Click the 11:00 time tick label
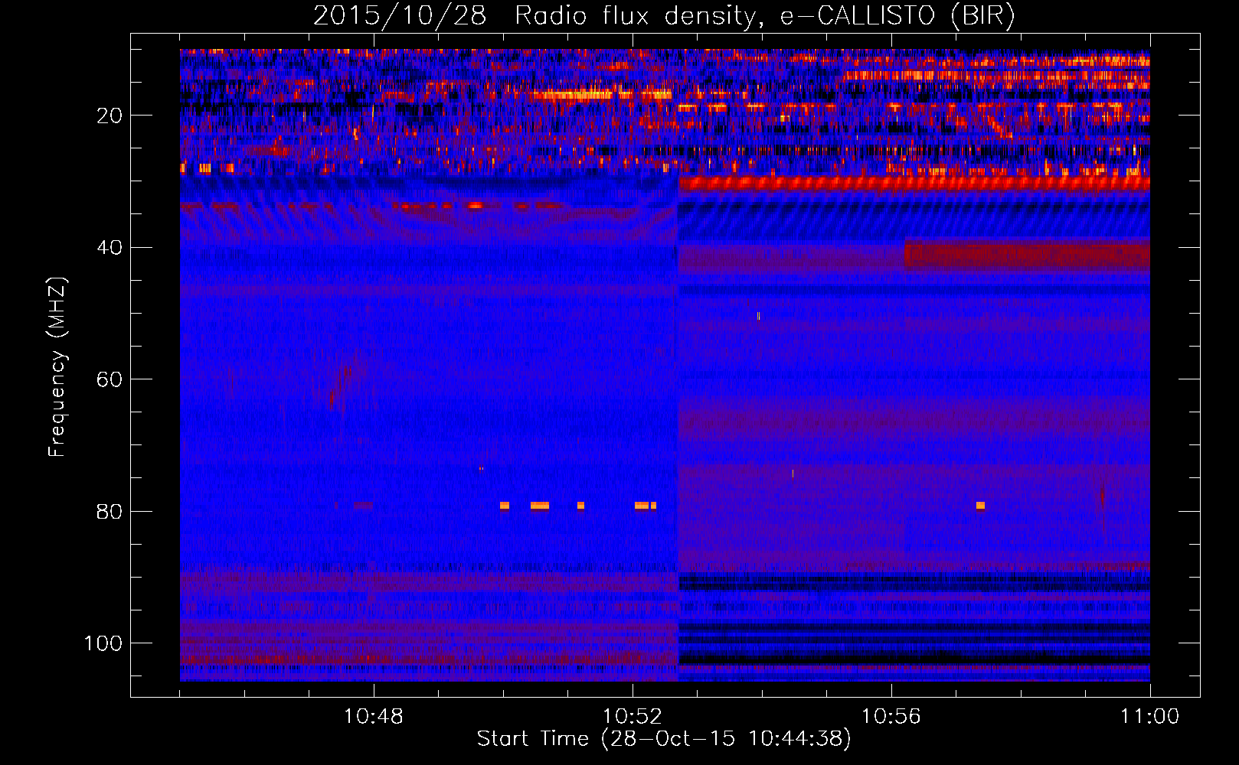 coord(1150,717)
